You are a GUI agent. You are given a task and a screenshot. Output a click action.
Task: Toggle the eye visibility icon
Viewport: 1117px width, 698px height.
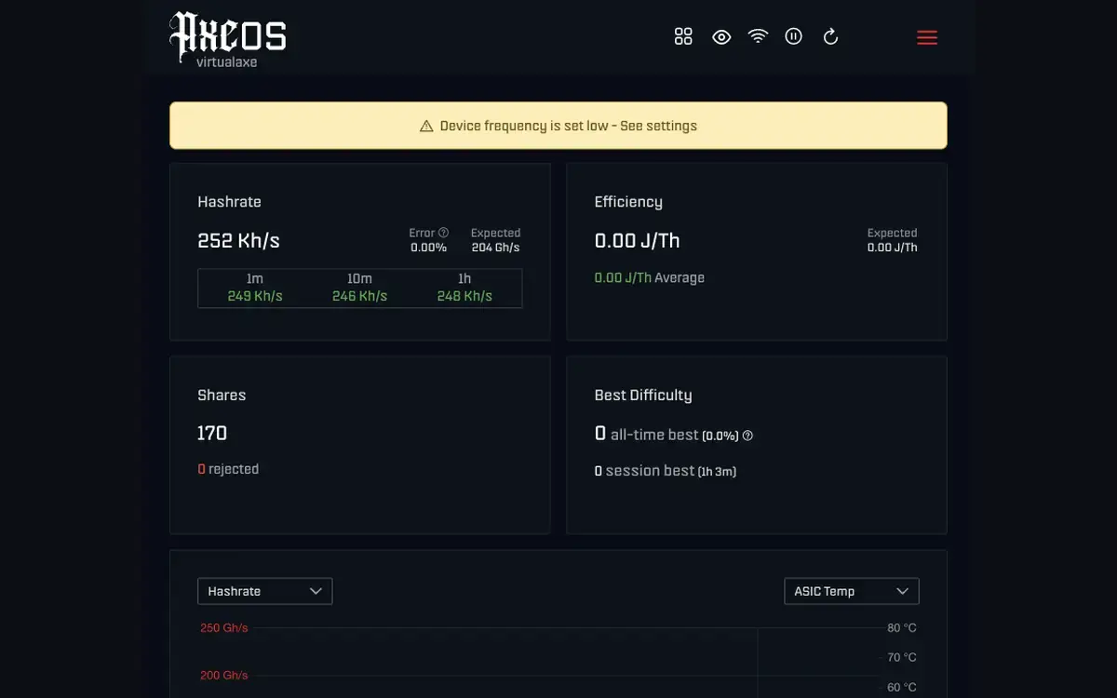[x=721, y=37]
